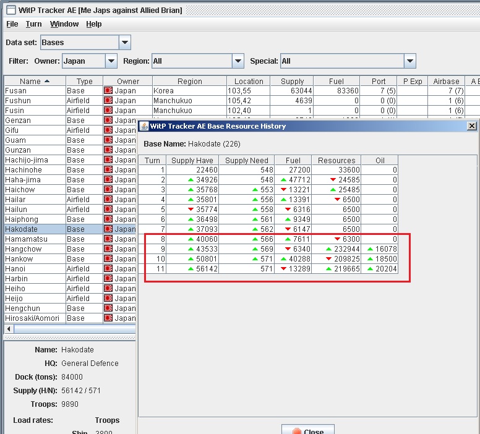Sort bases by Supply column header
Image resolution: width=480 pixels, height=434 pixels.
pos(292,81)
